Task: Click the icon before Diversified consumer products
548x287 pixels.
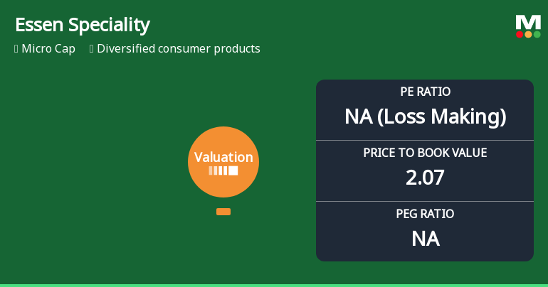Action: [x=92, y=49]
